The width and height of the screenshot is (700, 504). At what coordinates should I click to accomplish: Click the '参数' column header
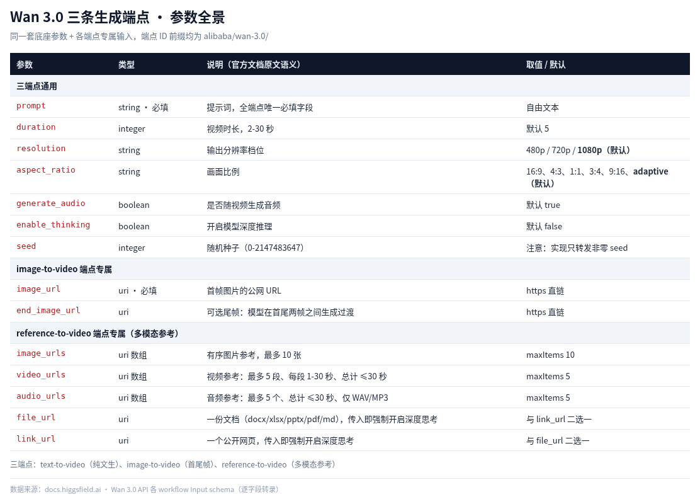(25, 64)
